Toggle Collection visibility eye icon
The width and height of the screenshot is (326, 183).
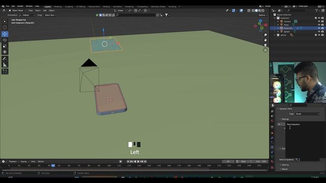(319, 18)
